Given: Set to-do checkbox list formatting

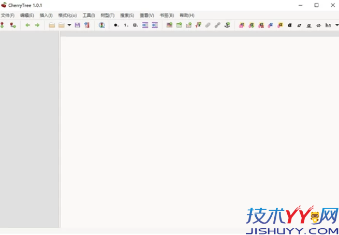Looking at the screenshot, I should (x=136, y=25).
